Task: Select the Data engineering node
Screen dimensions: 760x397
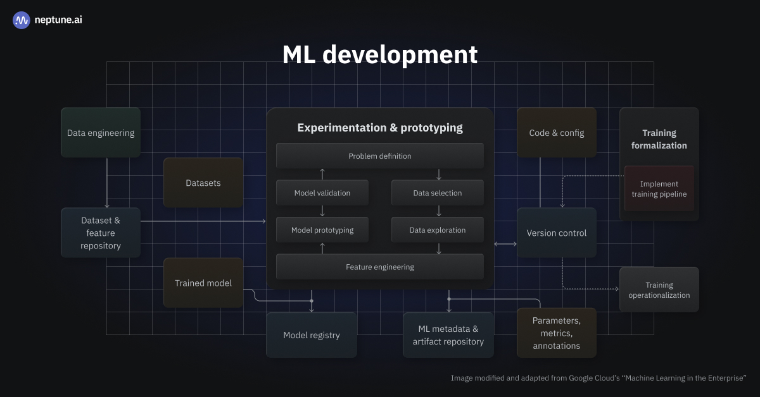Action: point(100,132)
